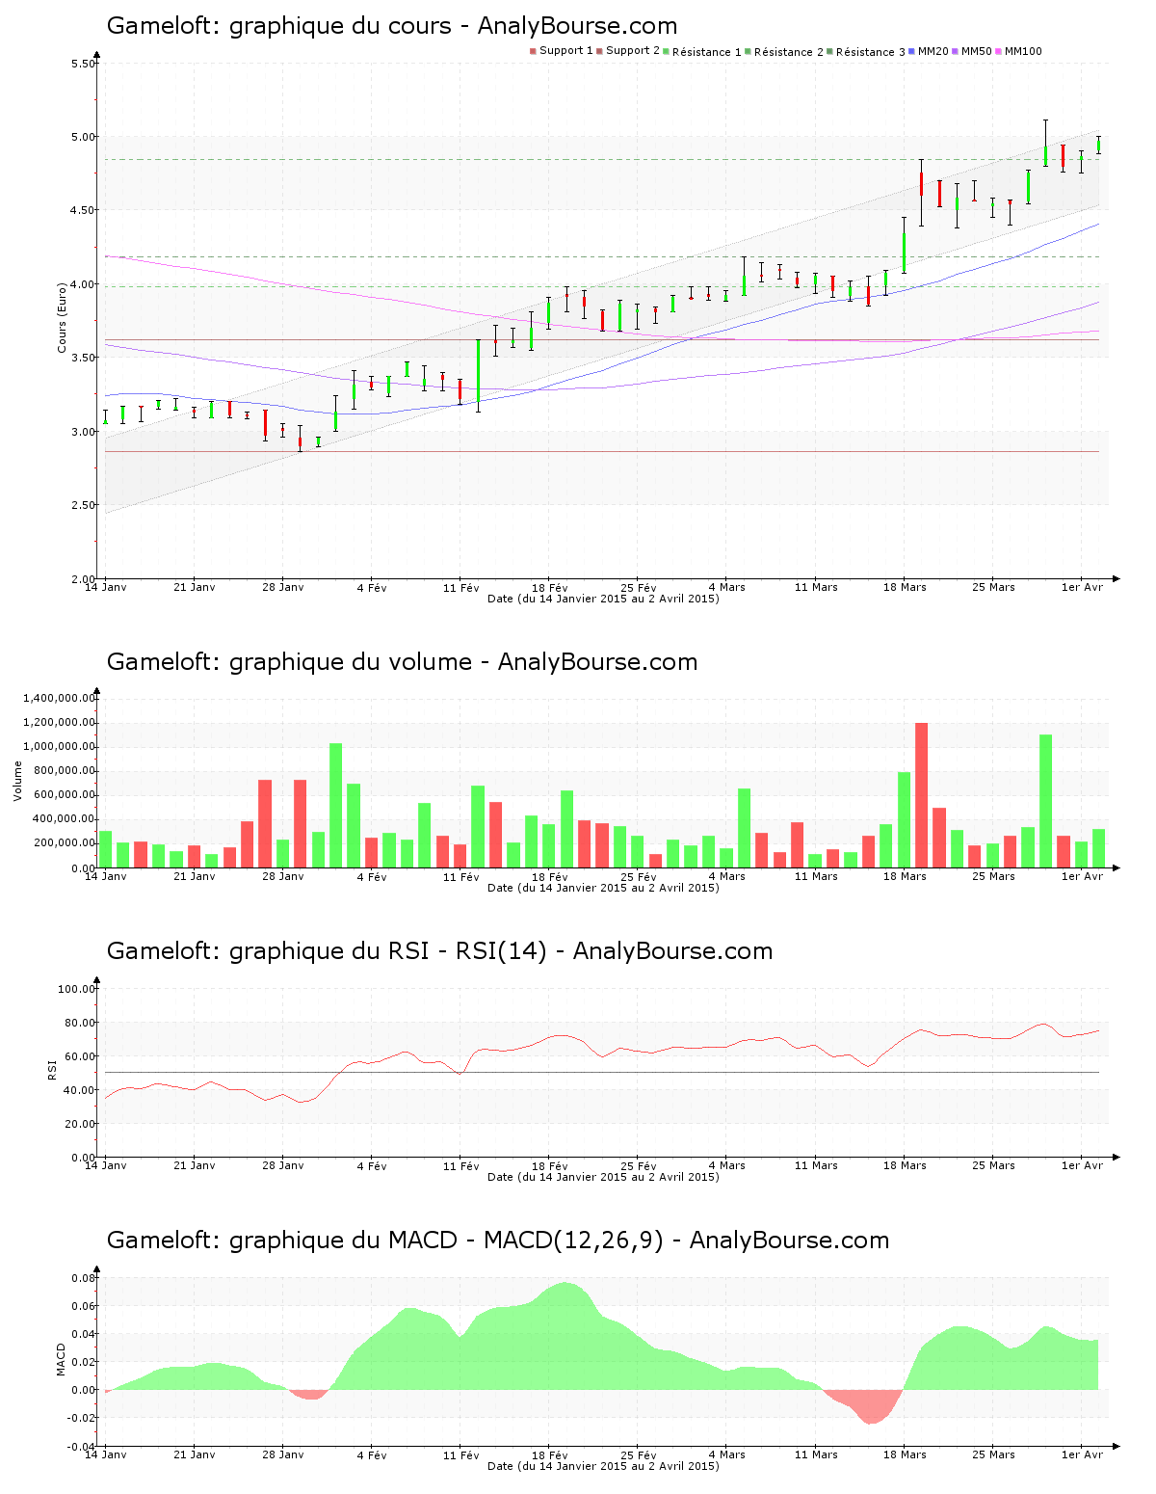Click the 4.50 tick on price axis
Image resolution: width=1156 pixels, height=1494 pixels.
pos(84,210)
